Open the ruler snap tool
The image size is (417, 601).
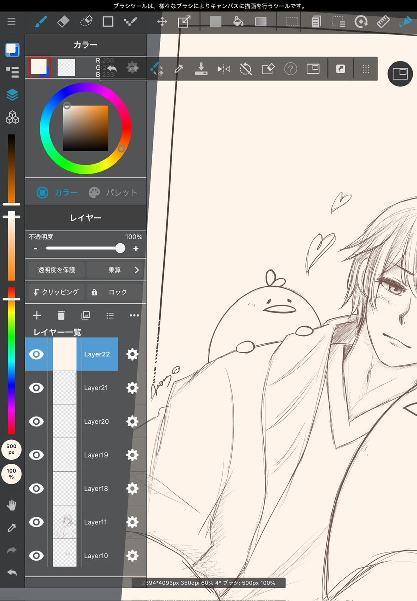tap(383, 22)
